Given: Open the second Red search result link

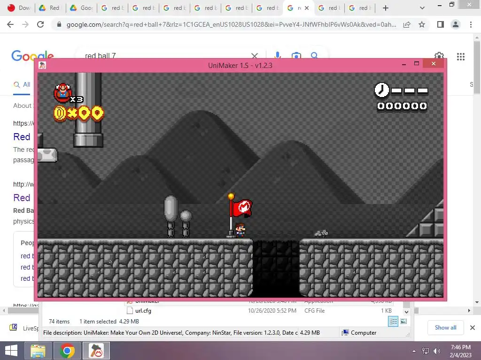Looking at the screenshot, I should click(x=22, y=198).
